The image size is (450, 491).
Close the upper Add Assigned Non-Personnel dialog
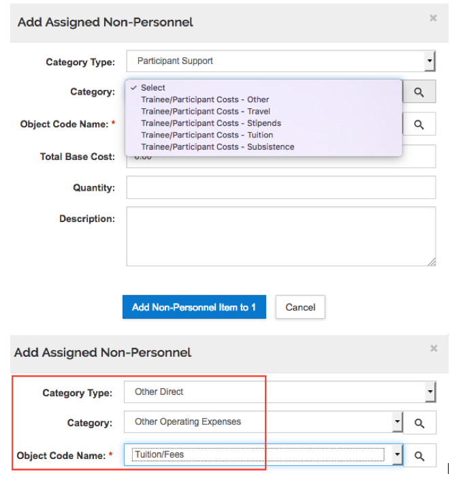tap(433, 18)
